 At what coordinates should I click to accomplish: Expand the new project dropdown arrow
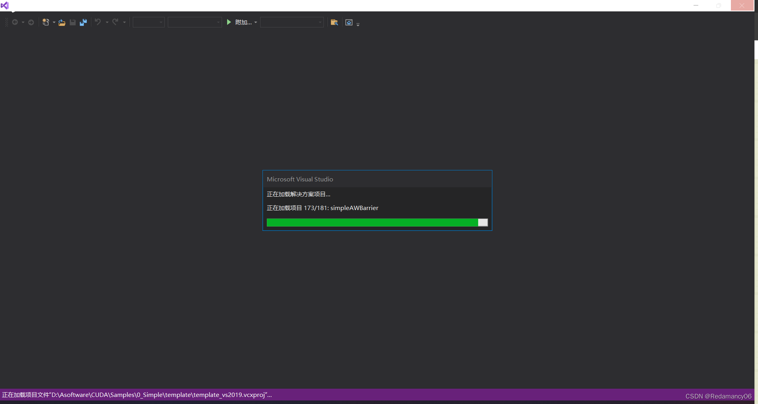pyautogui.click(x=54, y=22)
